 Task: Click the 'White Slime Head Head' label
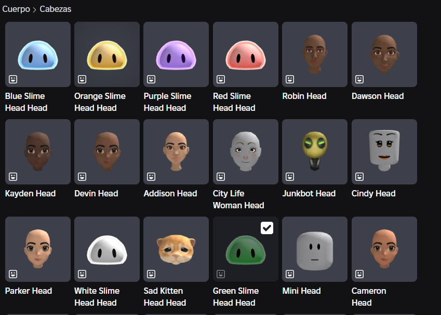point(97,296)
